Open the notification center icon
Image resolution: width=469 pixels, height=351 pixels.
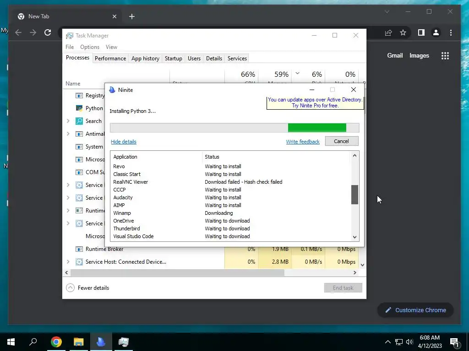click(454, 342)
